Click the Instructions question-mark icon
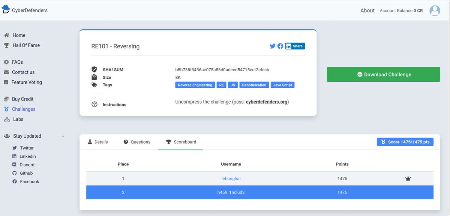 tap(94, 104)
